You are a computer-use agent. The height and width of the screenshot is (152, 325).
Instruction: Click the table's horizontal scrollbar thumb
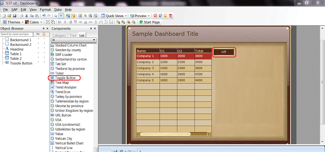165,134
